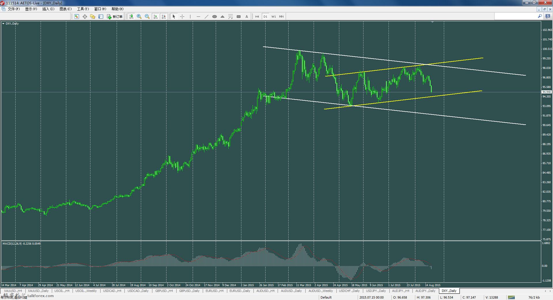Image resolution: width=553 pixels, height=300 pixels.
Task: Select the ellipse drawing tool
Action: [x=214, y=16]
